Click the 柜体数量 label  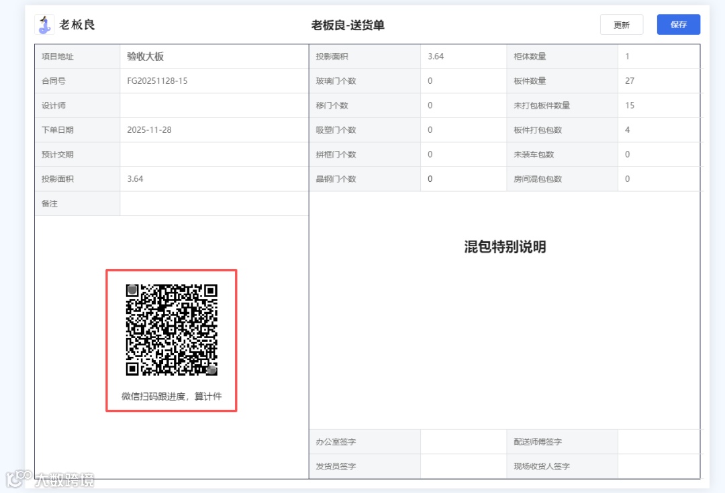pyautogui.click(x=530, y=56)
